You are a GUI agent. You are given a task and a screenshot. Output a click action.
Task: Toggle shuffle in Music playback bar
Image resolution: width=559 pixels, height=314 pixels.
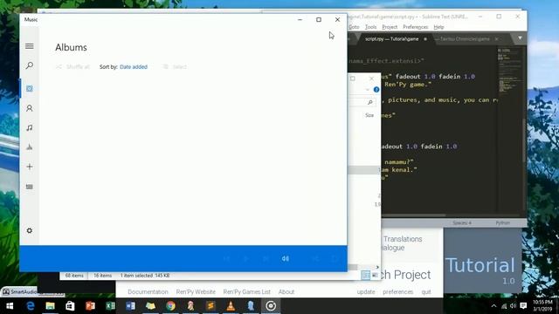click(315, 259)
